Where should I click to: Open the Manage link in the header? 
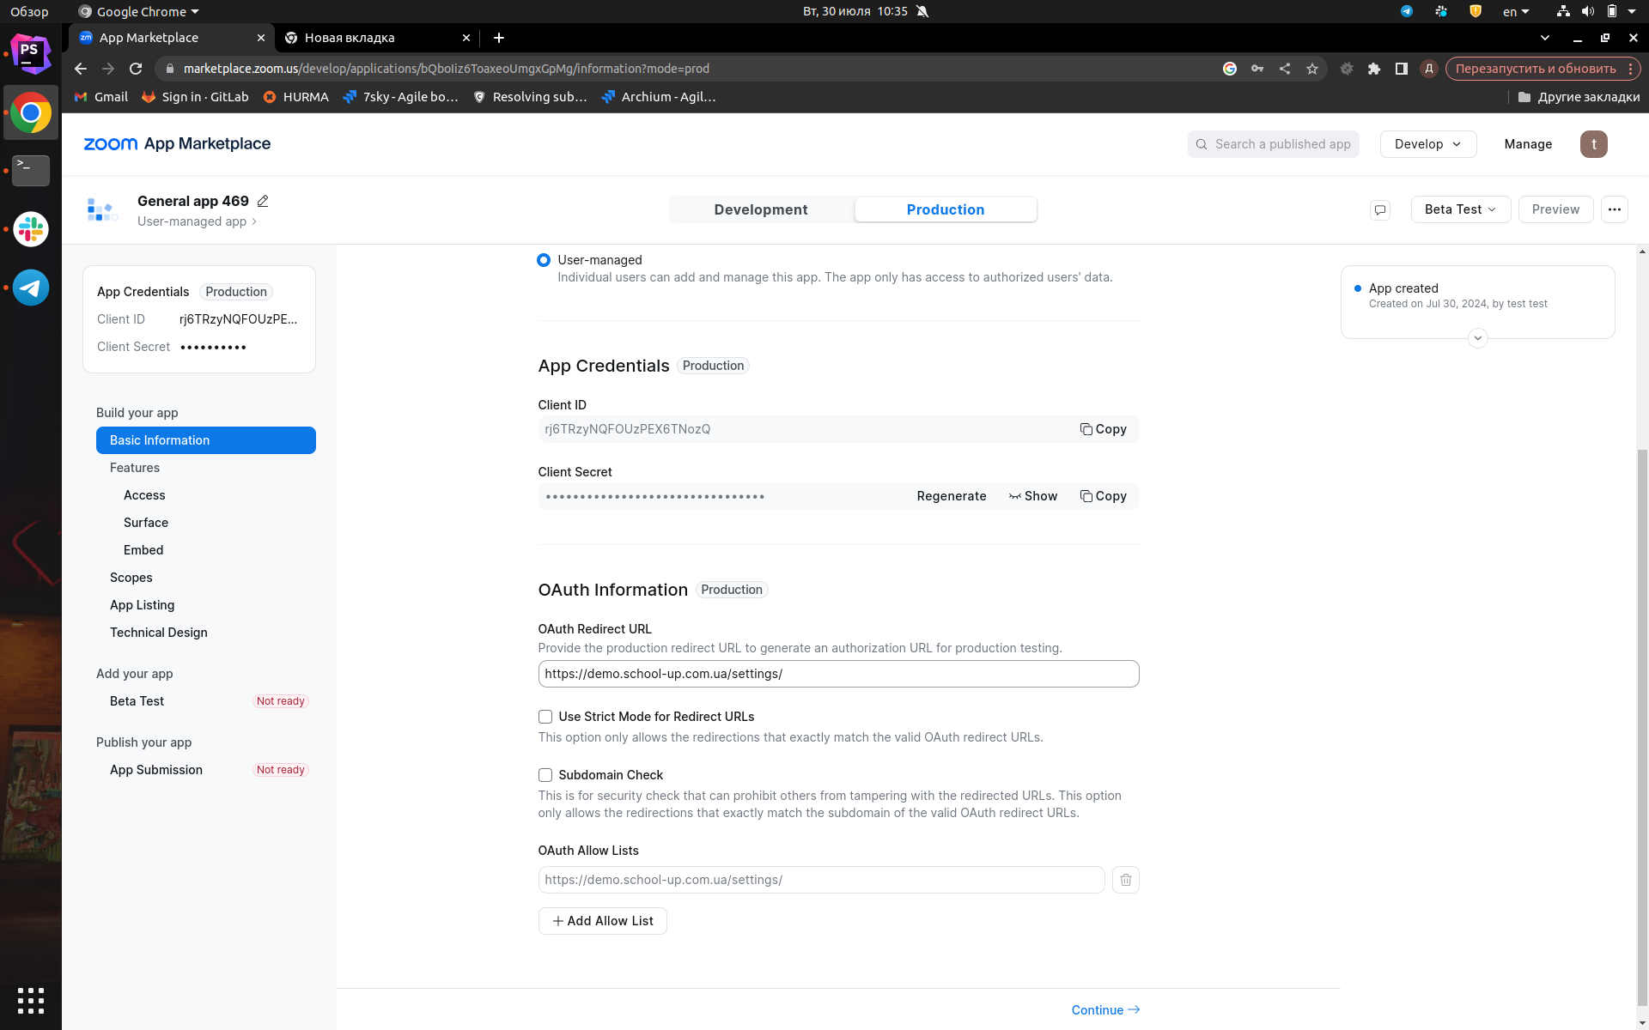pyautogui.click(x=1528, y=144)
